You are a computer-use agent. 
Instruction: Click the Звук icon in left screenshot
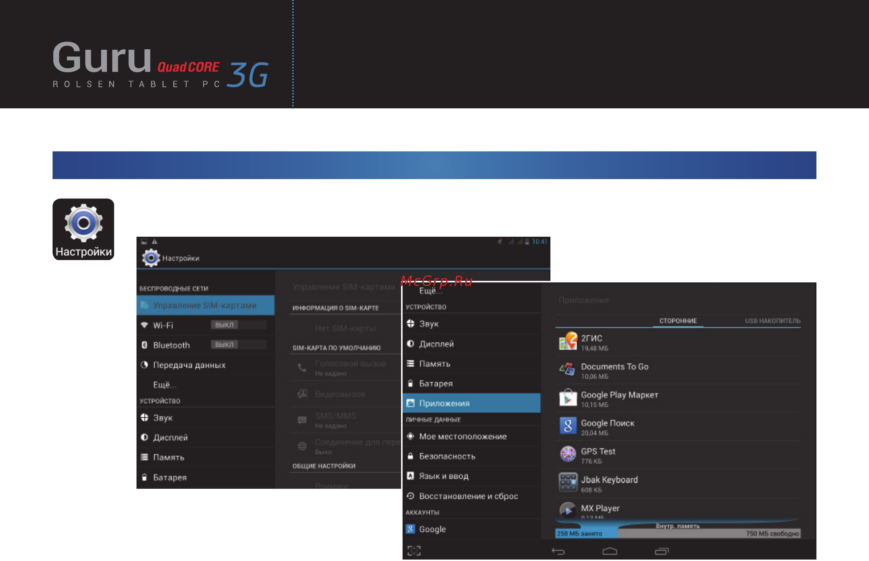(145, 417)
